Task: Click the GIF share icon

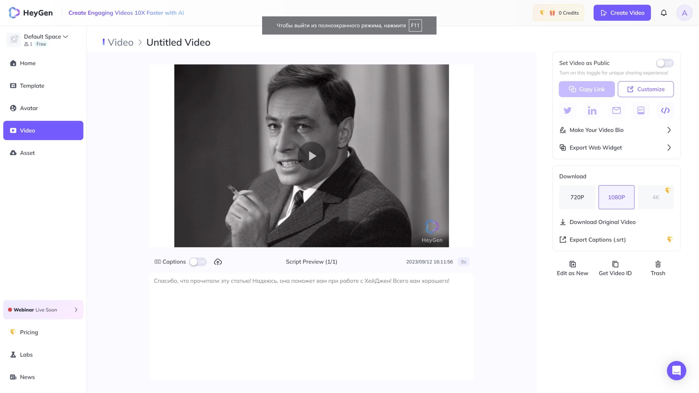Action: coord(641,111)
